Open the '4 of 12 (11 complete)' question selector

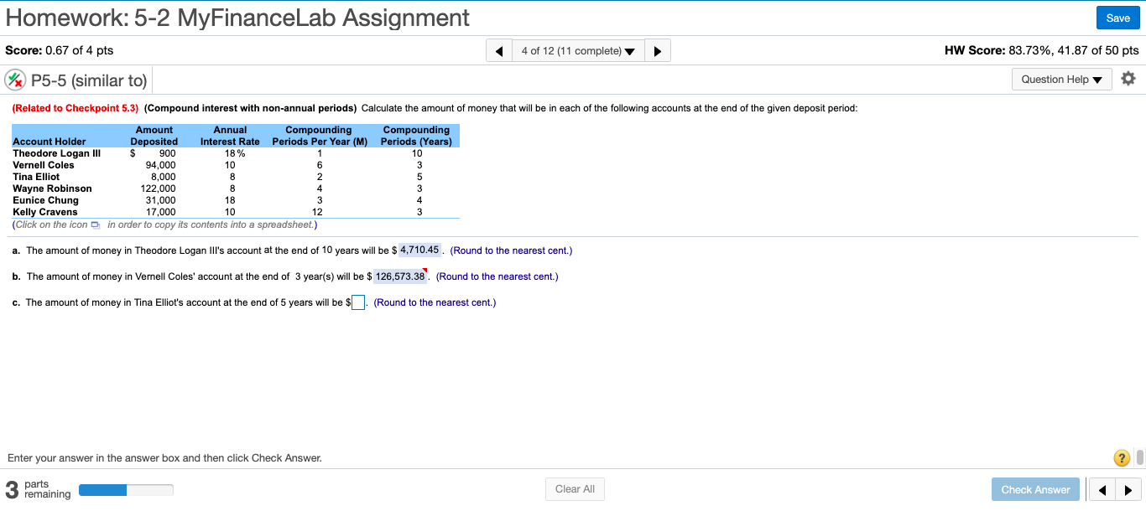point(578,49)
